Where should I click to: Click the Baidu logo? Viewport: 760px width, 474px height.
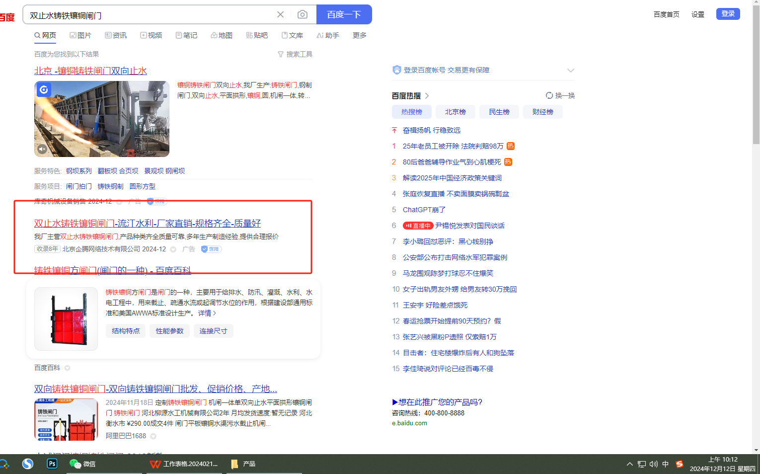pos(7,17)
